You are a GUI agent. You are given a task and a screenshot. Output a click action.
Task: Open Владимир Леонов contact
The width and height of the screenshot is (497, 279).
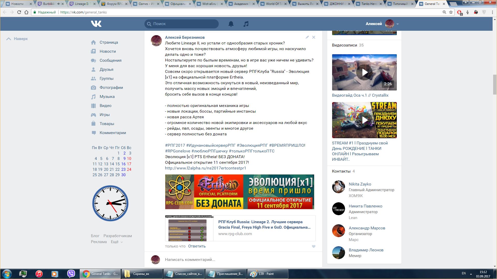(366, 250)
